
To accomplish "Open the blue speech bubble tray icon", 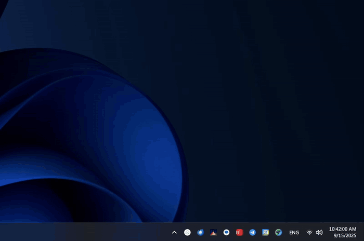I will pos(226,232).
